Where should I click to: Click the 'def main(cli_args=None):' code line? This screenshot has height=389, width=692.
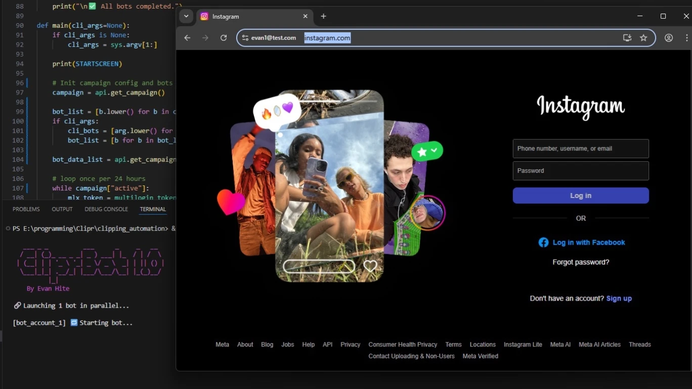(83, 25)
